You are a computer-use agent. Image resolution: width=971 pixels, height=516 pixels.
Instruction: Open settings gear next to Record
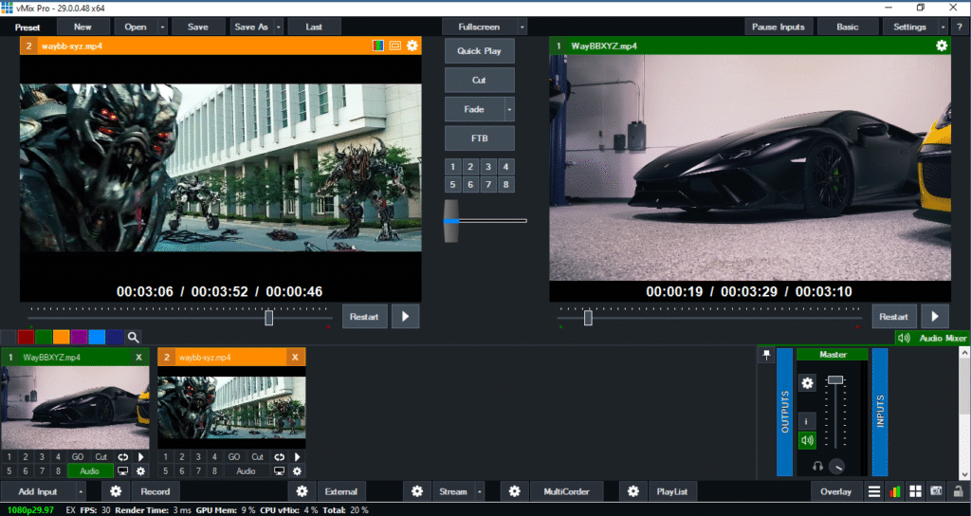click(116, 491)
